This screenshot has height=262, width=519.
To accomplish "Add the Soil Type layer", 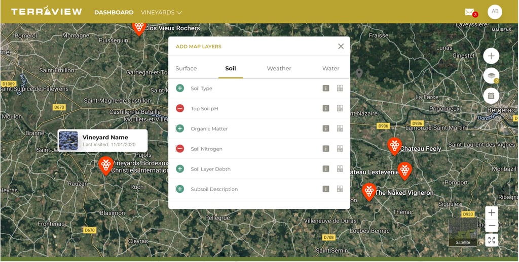I will (x=180, y=88).
